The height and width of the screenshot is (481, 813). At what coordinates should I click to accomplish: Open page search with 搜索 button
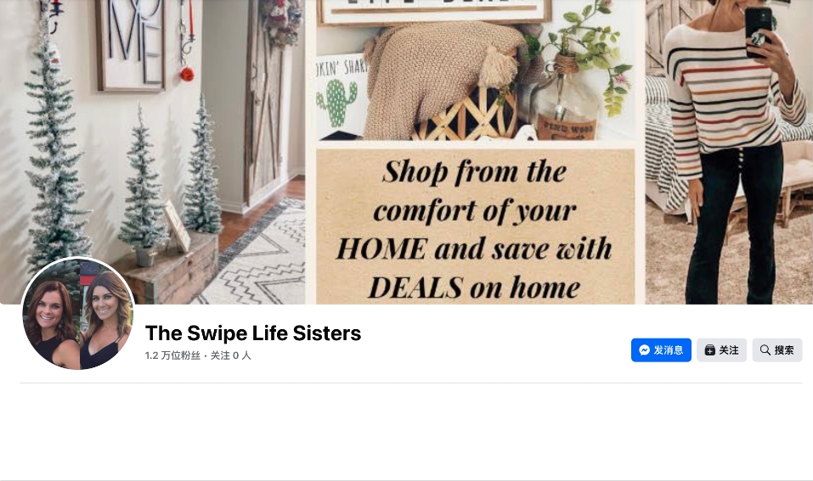pyautogui.click(x=777, y=350)
